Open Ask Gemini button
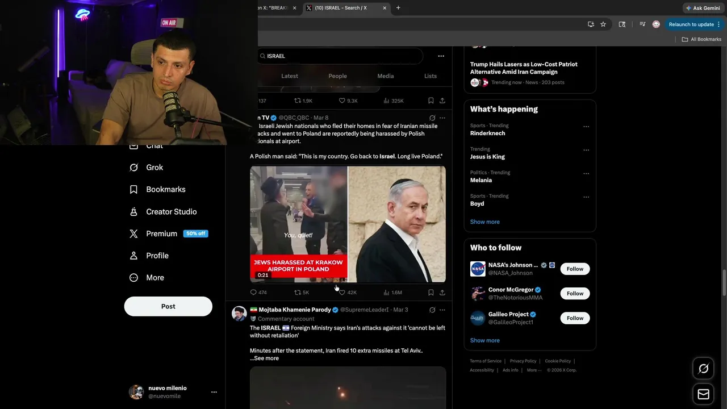 tap(703, 8)
